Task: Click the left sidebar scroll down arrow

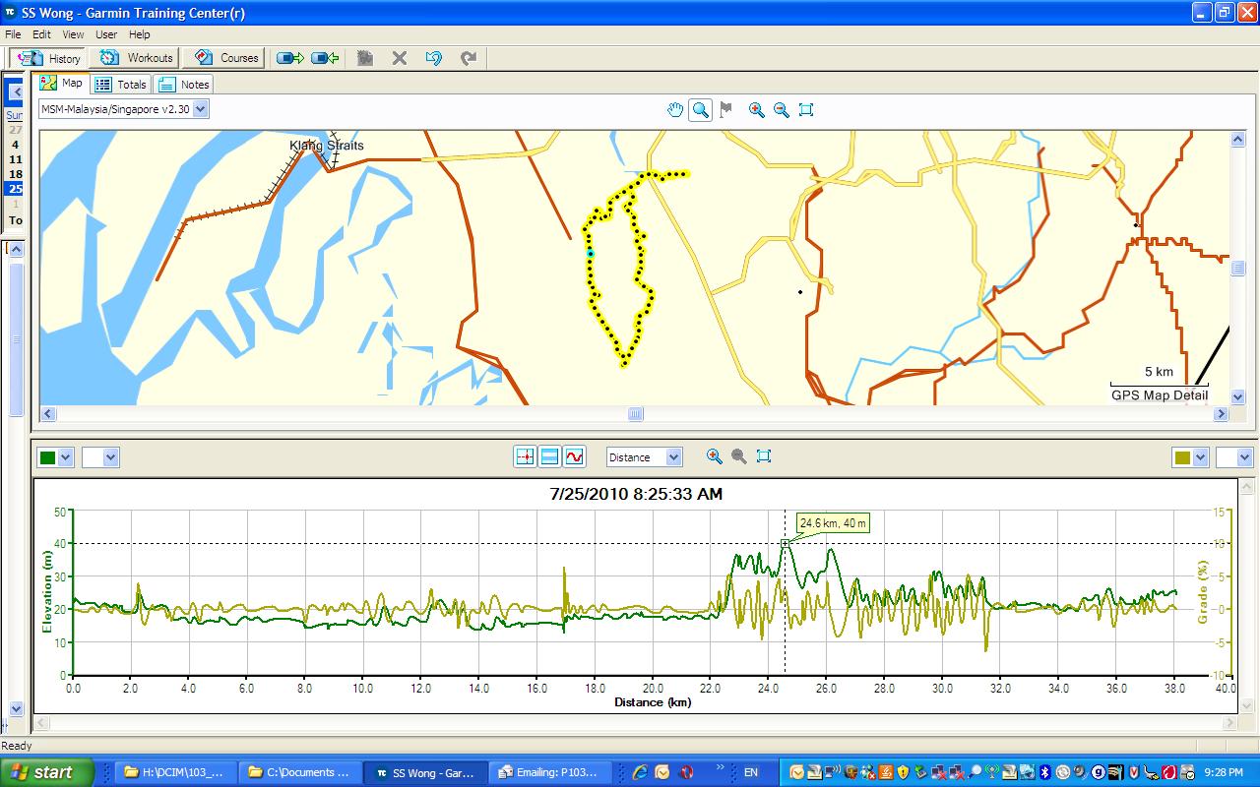Action: 16,708
